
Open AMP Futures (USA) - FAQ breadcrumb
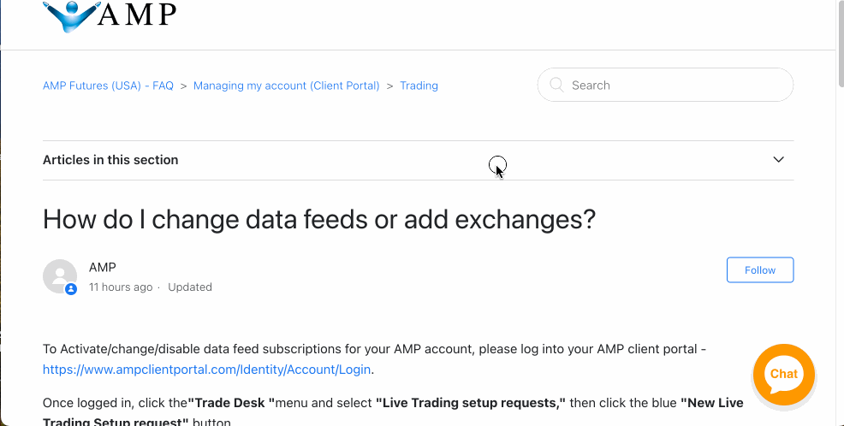point(108,86)
